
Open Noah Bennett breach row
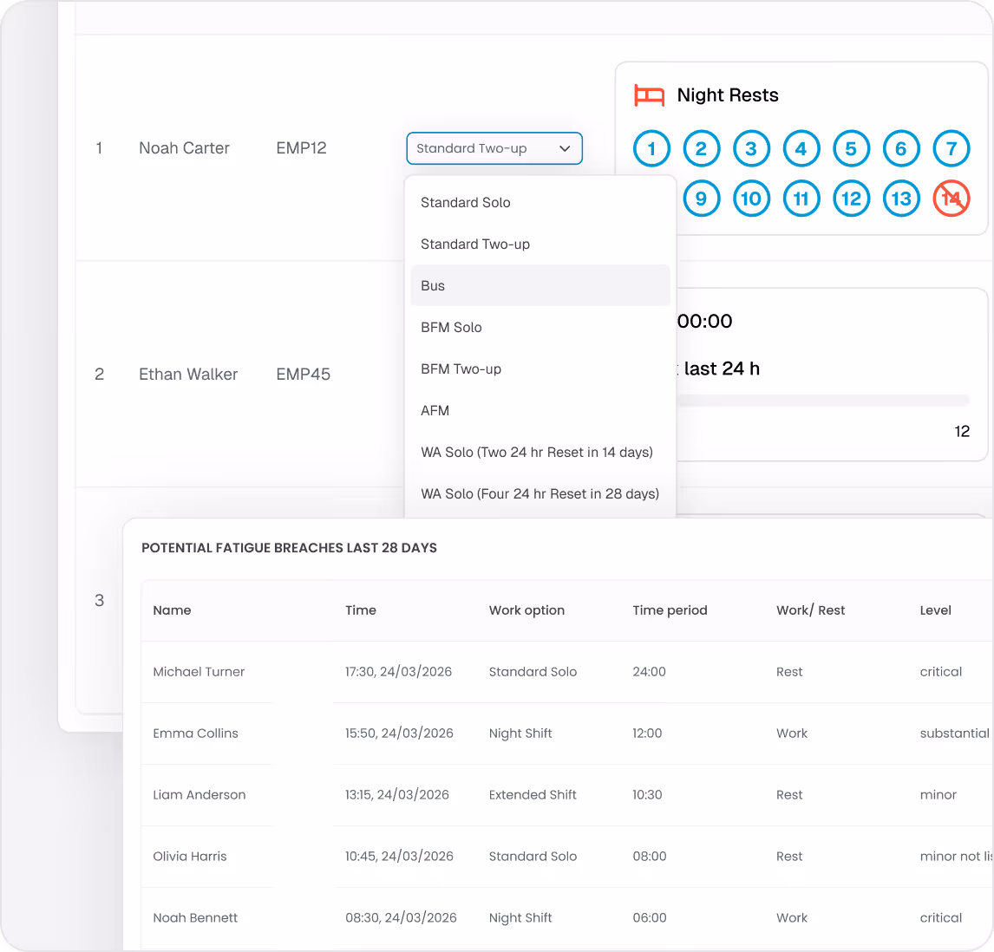pos(567,918)
